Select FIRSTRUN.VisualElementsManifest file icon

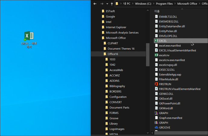156,89
